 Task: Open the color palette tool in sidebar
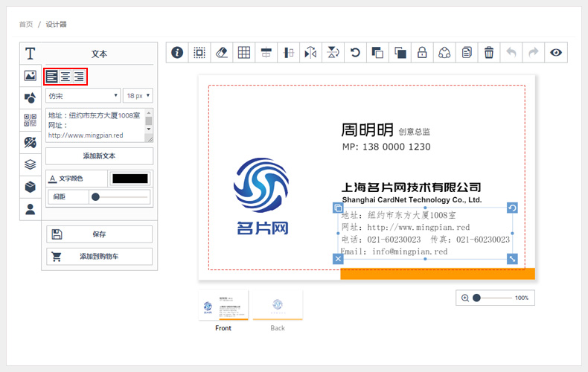pos(31,142)
